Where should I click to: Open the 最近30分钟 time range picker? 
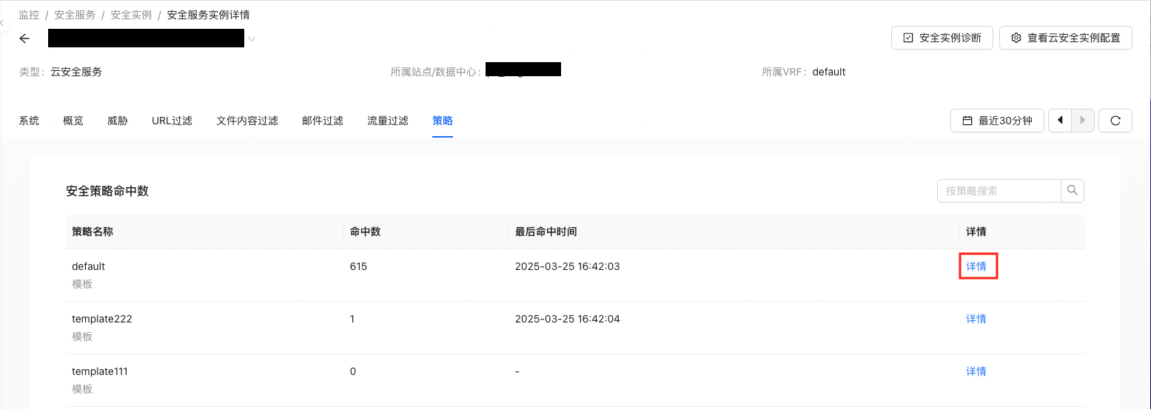[x=996, y=121]
